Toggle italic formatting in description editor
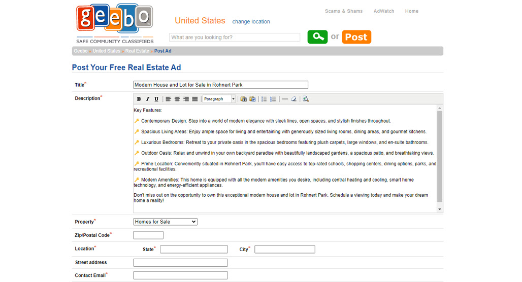The image size is (522, 282). (x=147, y=99)
